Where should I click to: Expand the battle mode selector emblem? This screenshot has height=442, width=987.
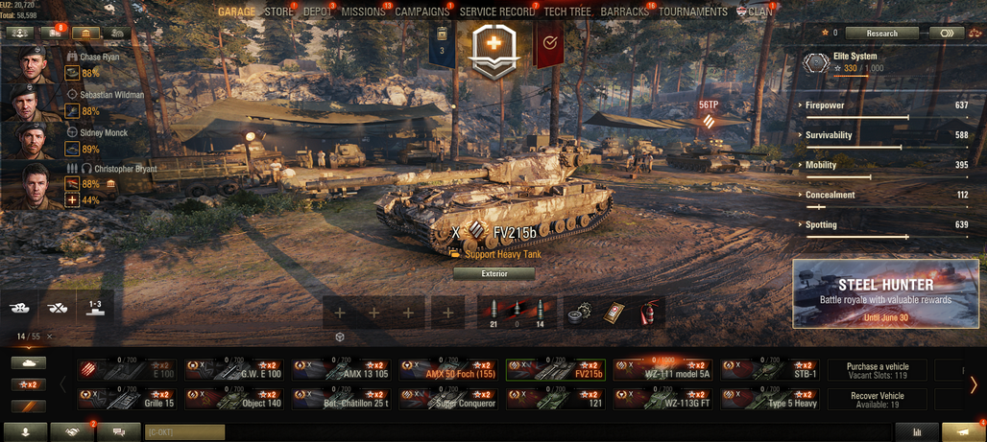click(x=495, y=50)
